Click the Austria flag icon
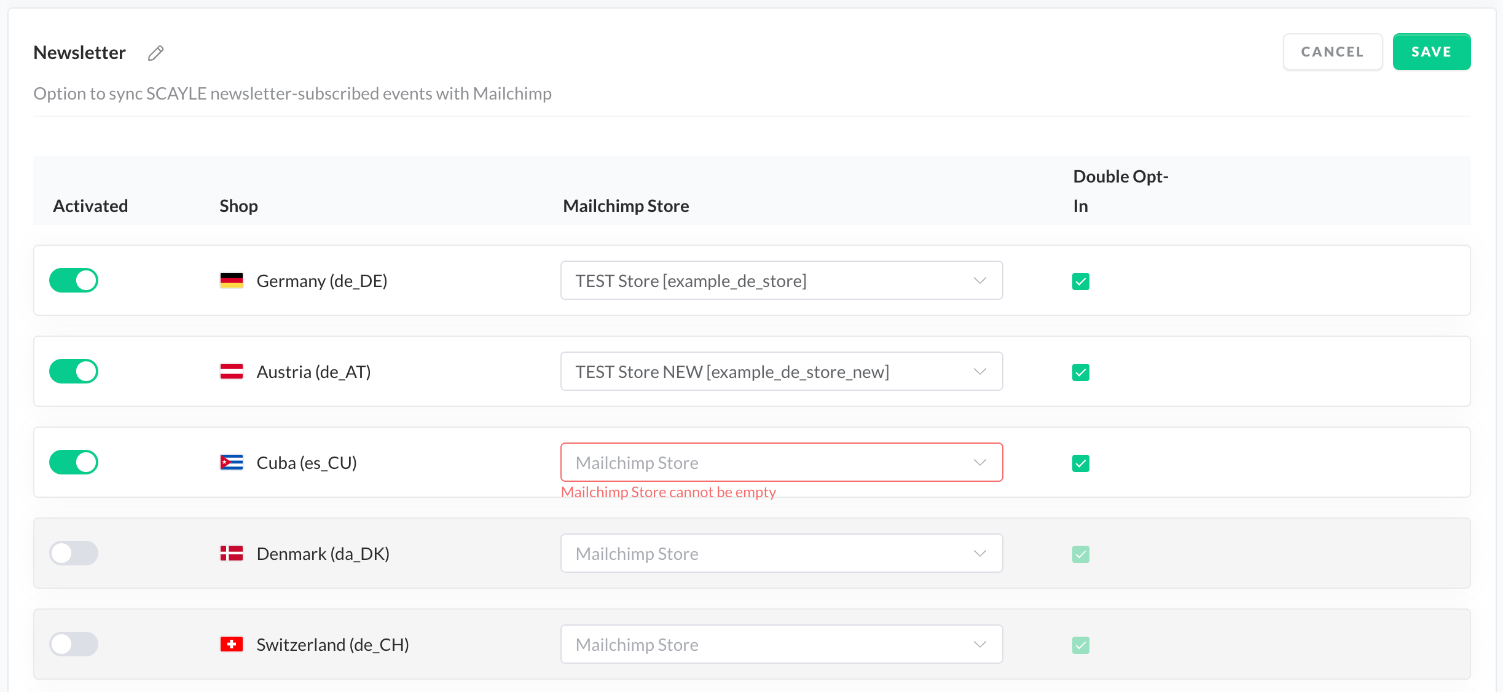 click(x=232, y=371)
